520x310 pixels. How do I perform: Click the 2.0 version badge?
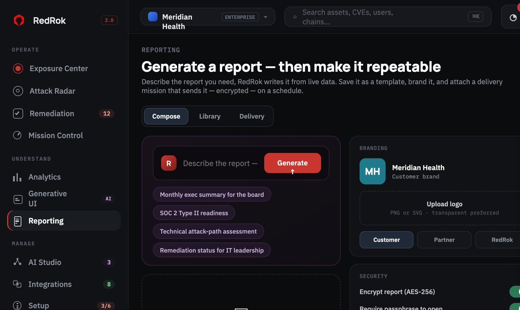point(109,20)
